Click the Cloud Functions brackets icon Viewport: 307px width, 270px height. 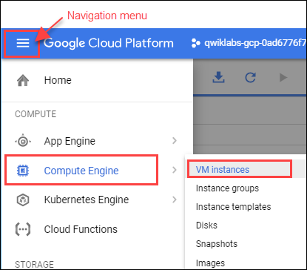click(23, 229)
